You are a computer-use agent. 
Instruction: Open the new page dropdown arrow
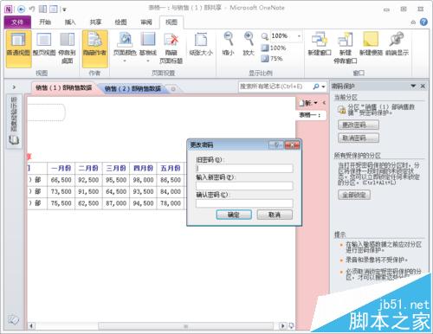pos(315,103)
